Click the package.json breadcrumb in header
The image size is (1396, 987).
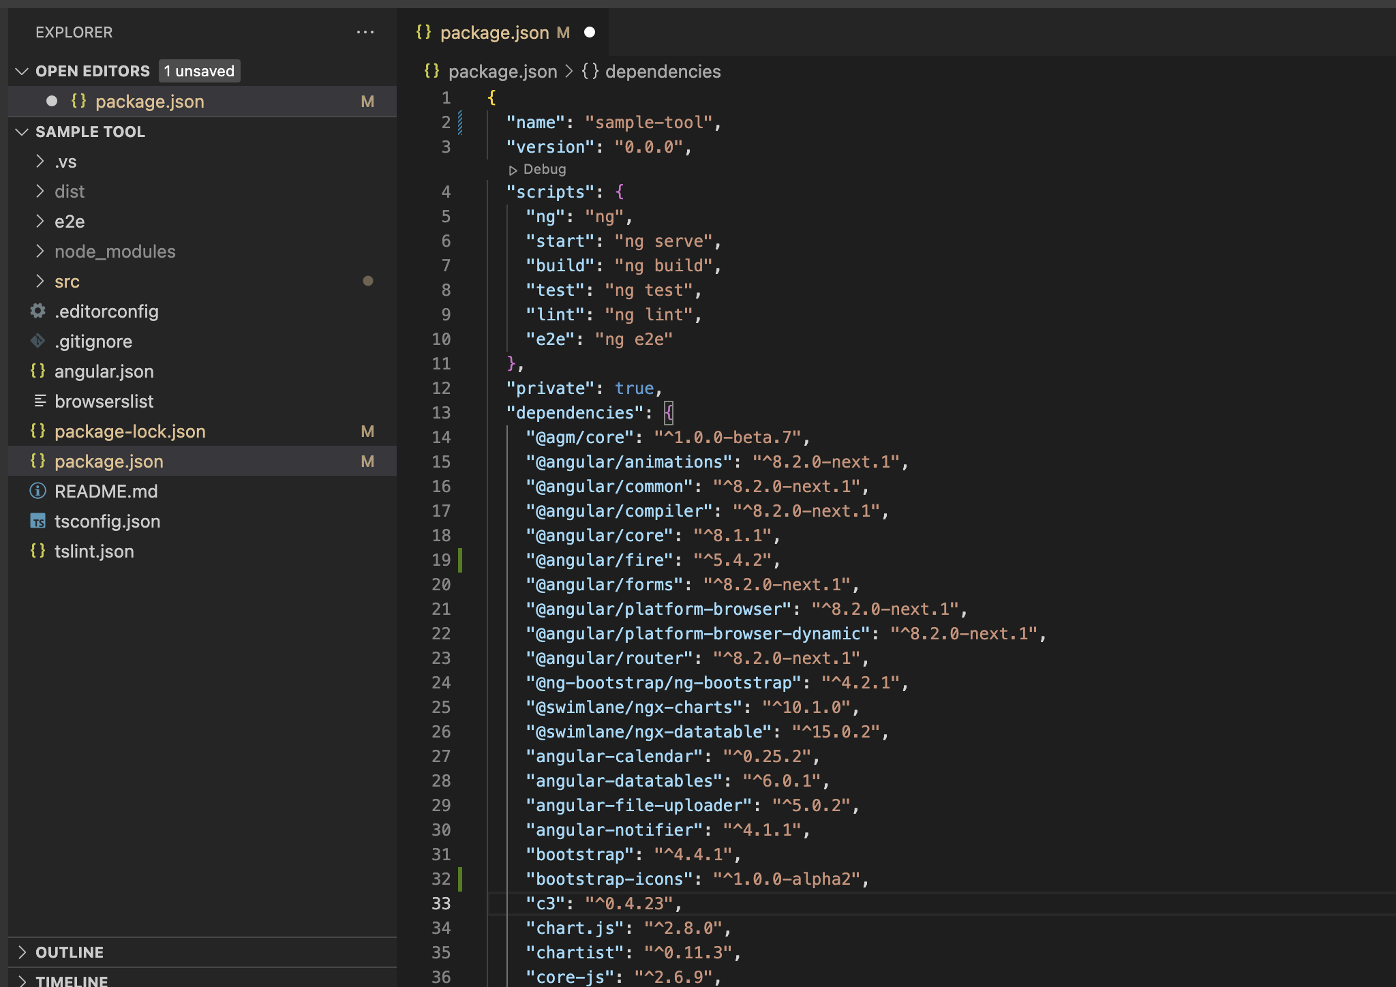[500, 70]
